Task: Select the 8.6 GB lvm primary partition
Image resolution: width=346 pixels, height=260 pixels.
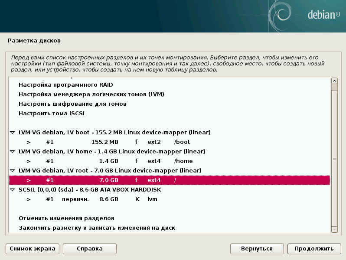Action: pyautogui.click(x=108, y=199)
